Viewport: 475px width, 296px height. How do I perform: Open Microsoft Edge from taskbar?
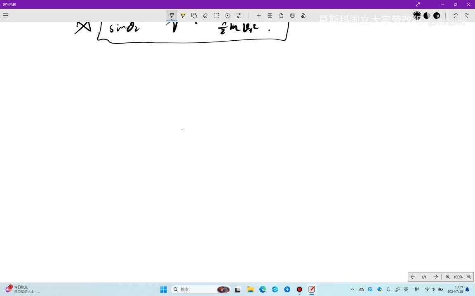click(x=263, y=289)
